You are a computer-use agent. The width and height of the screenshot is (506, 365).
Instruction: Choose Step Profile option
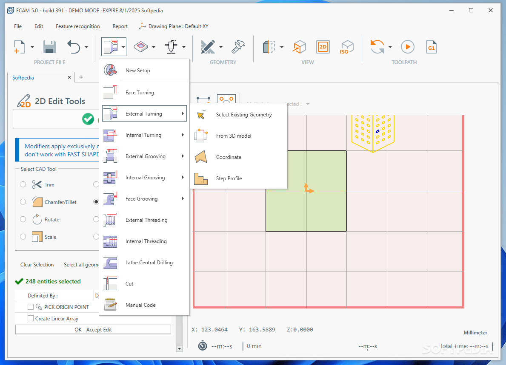tap(238, 178)
